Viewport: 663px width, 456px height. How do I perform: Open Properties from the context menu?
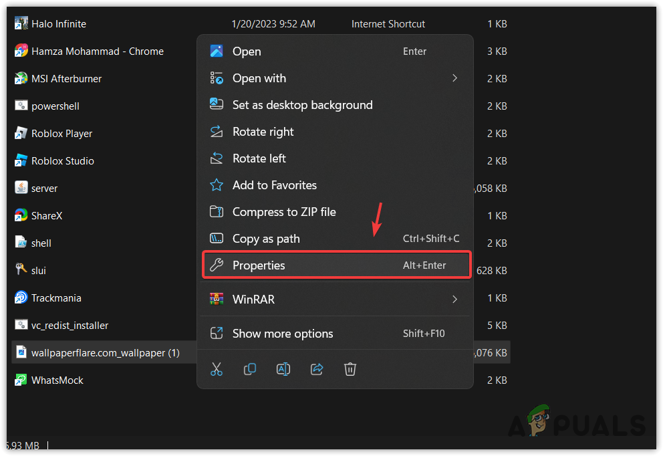tap(337, 265)
